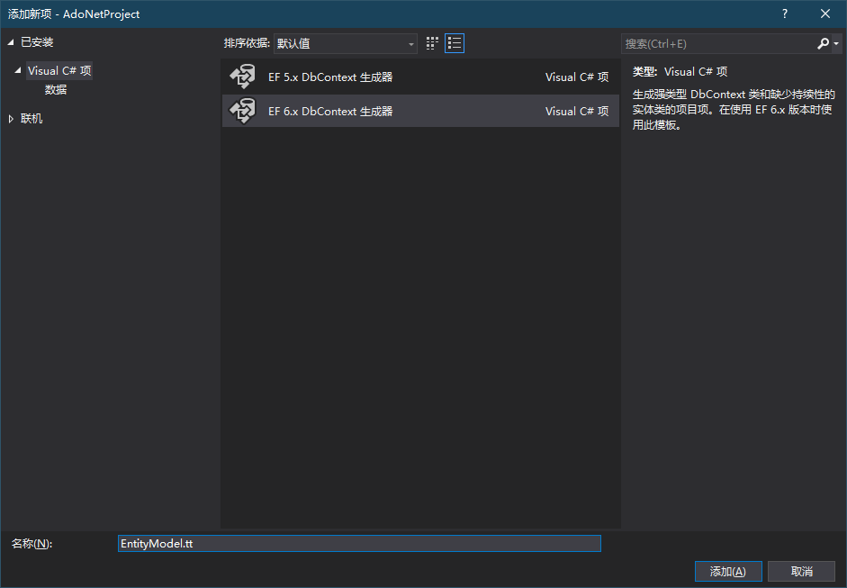Click the EF 6.x DbContext generator icon
Image resolution: width=847 pixels, height=588 pixels.
(242, 112)
